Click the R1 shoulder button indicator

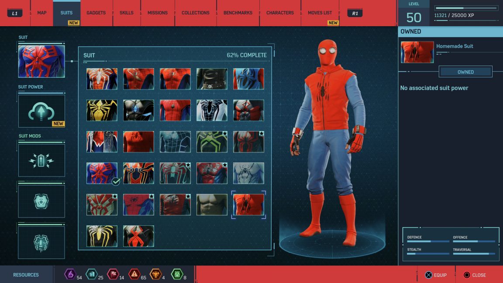click(355, 13)
